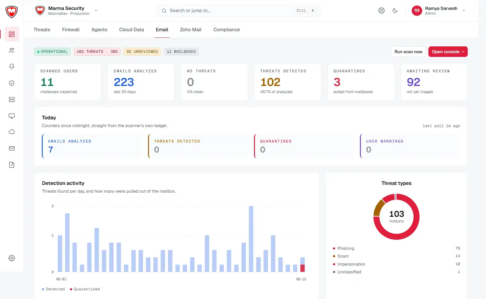This screenshot has width=486, height=299.
Task: Click the monitor icon in the sidebar
Action: coord(12,116)
